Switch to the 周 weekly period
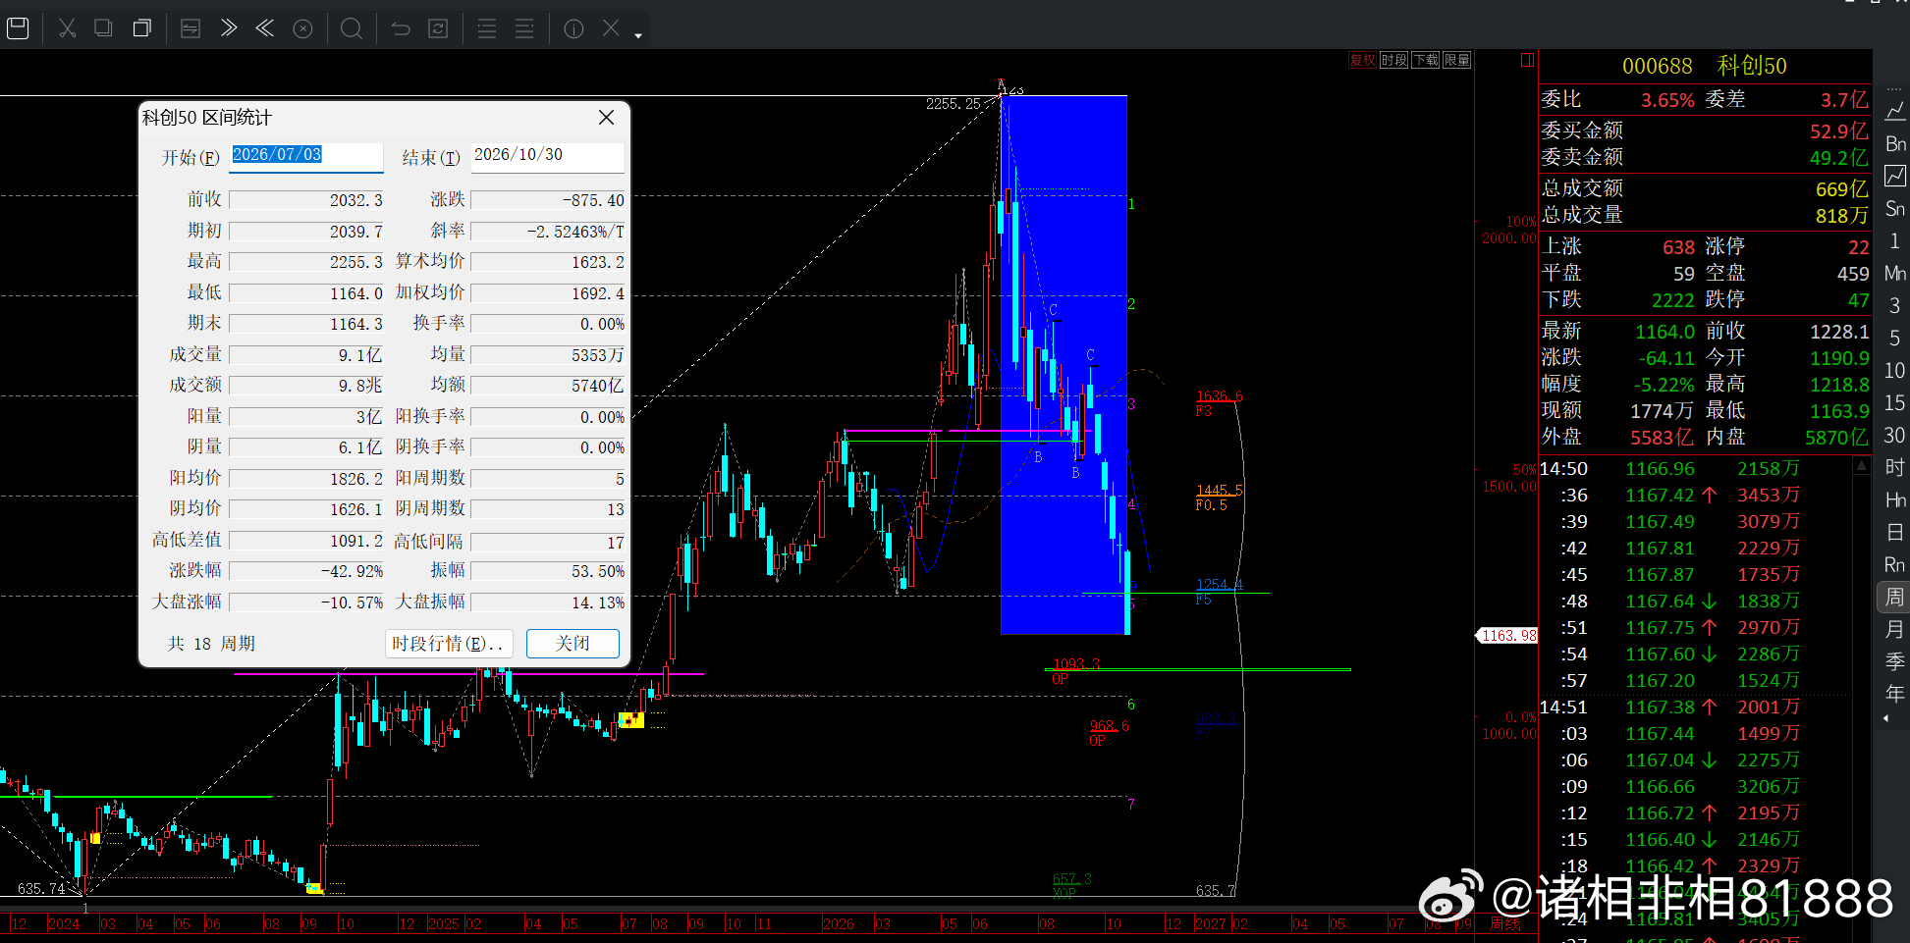 tap(1895, 597)
